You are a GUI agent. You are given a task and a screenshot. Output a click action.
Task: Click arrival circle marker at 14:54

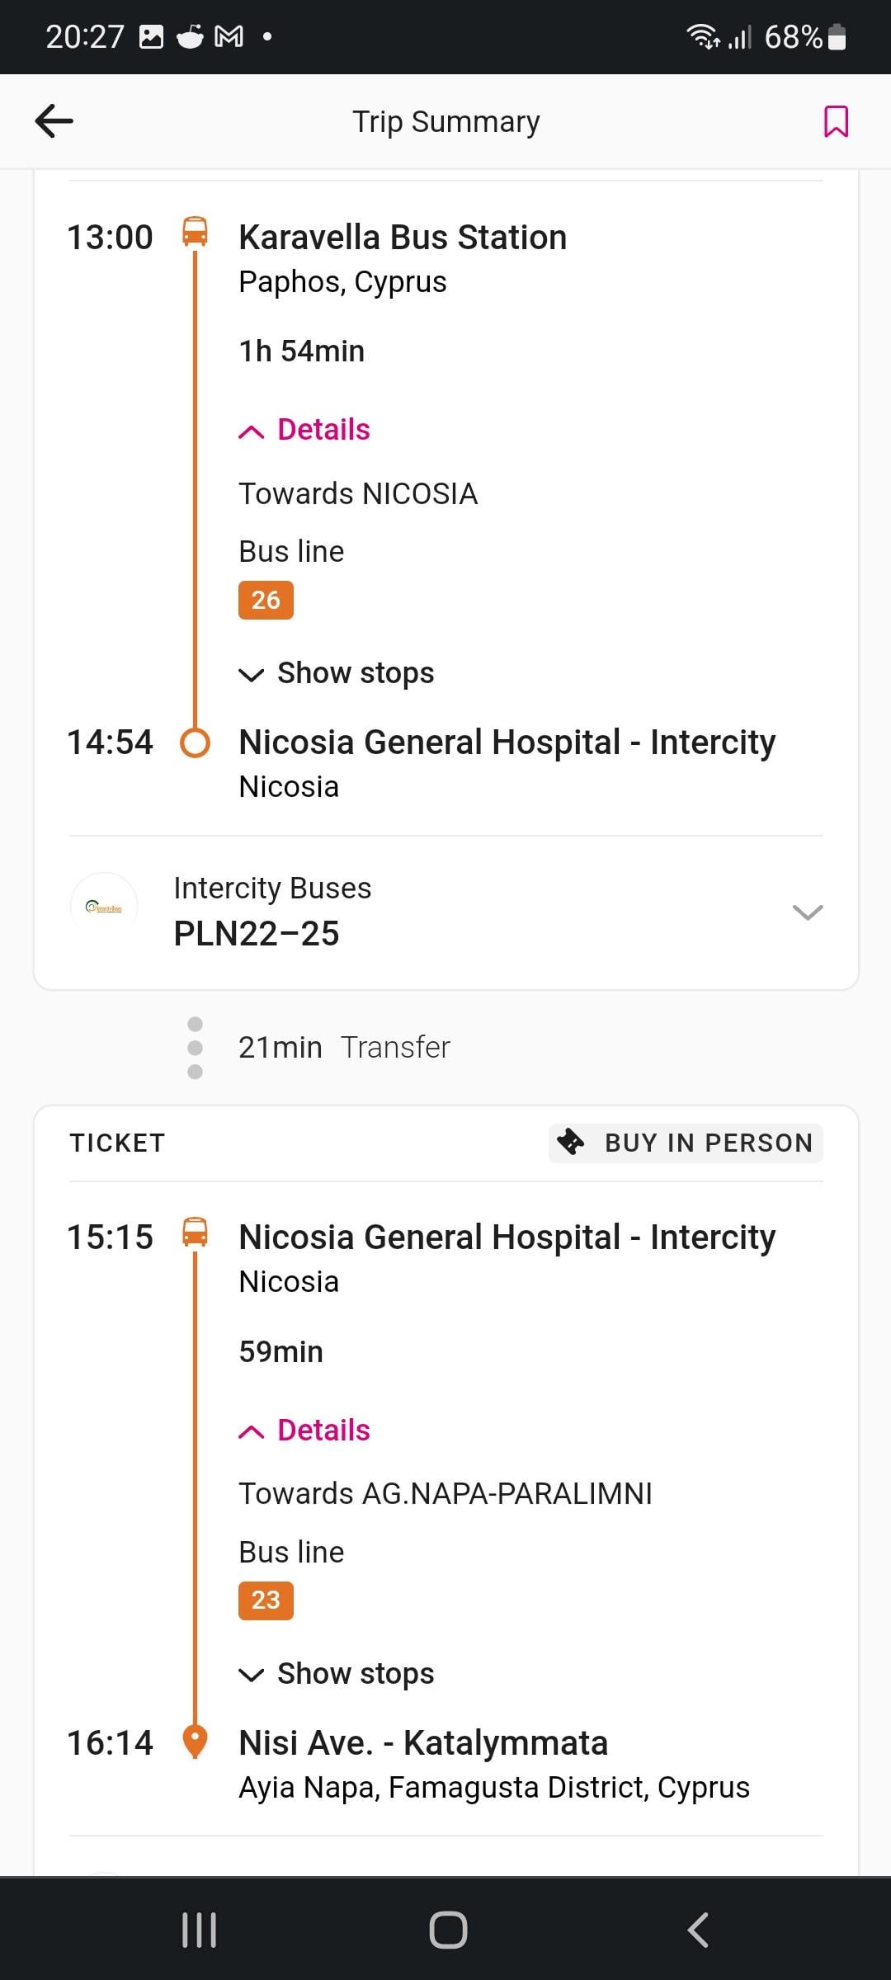195,742
